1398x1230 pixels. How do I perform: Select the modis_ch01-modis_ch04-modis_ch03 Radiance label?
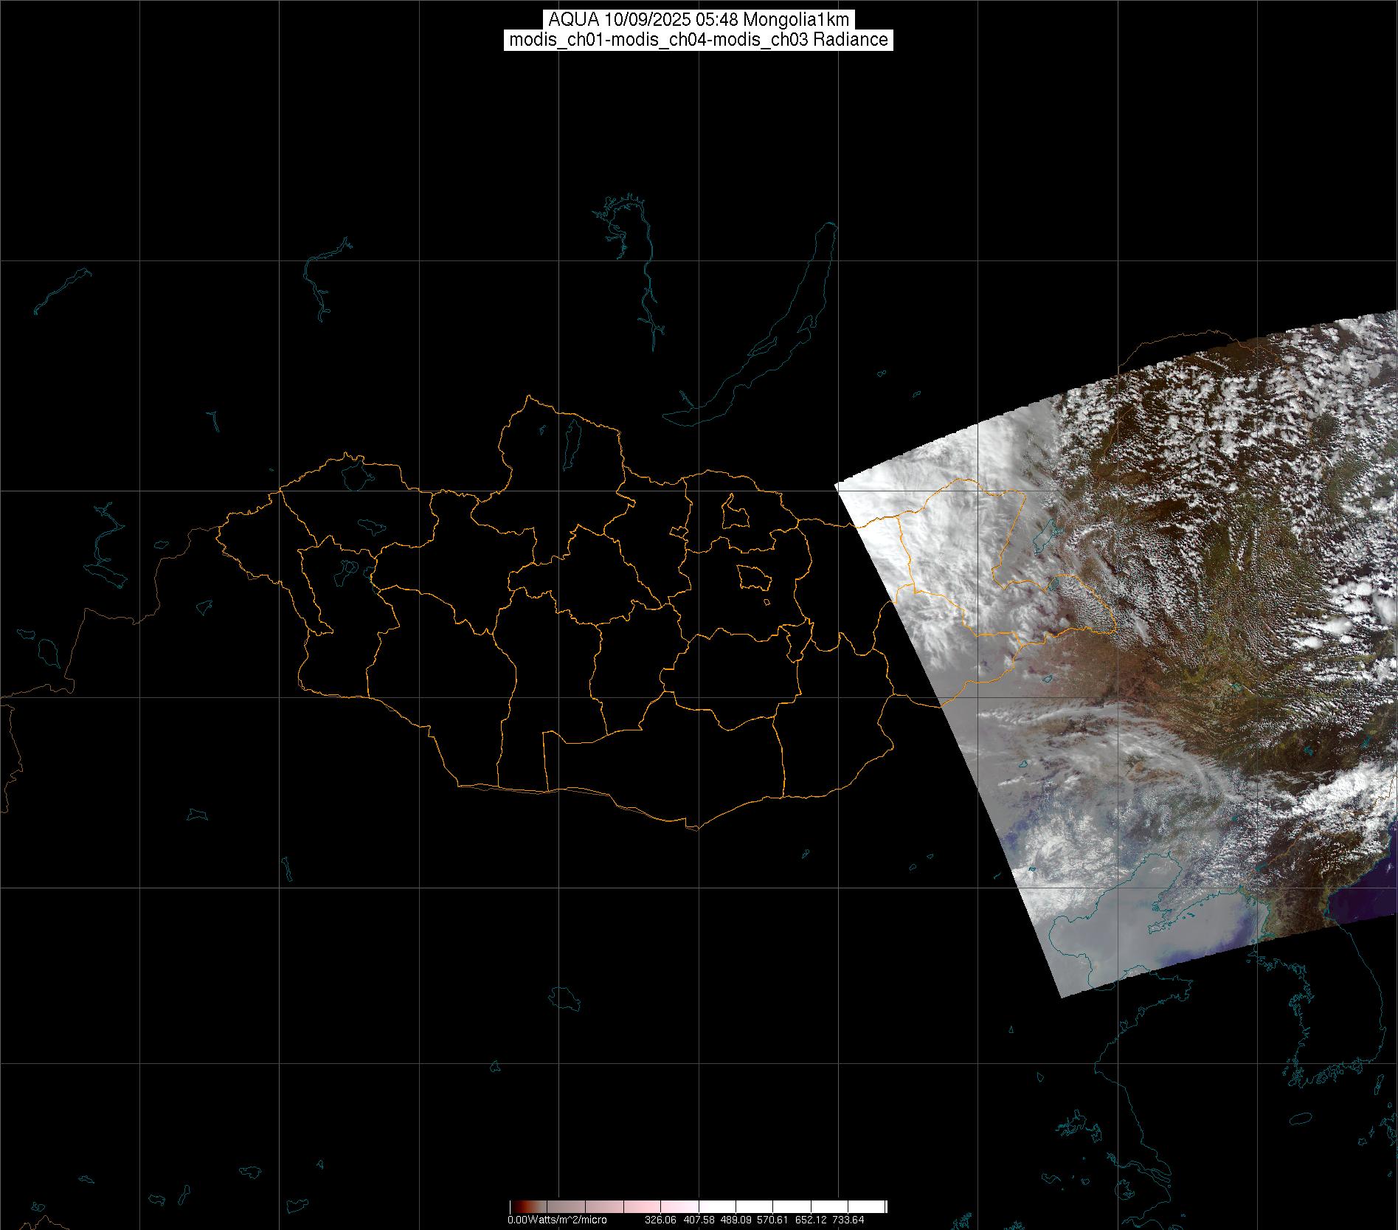698,40
